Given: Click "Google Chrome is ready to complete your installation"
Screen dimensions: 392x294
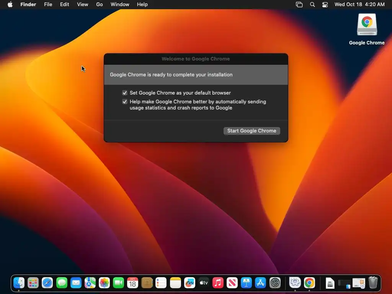Looking at the screenshot, I should pos(171,75).
